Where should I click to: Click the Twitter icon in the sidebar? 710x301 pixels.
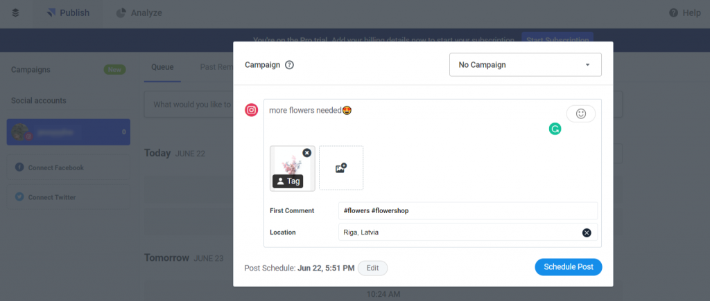point(19,197)
